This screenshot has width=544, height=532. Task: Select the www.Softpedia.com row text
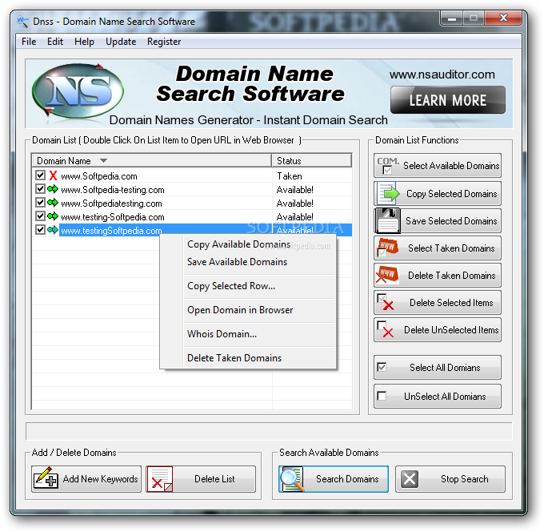click(99, 176)
